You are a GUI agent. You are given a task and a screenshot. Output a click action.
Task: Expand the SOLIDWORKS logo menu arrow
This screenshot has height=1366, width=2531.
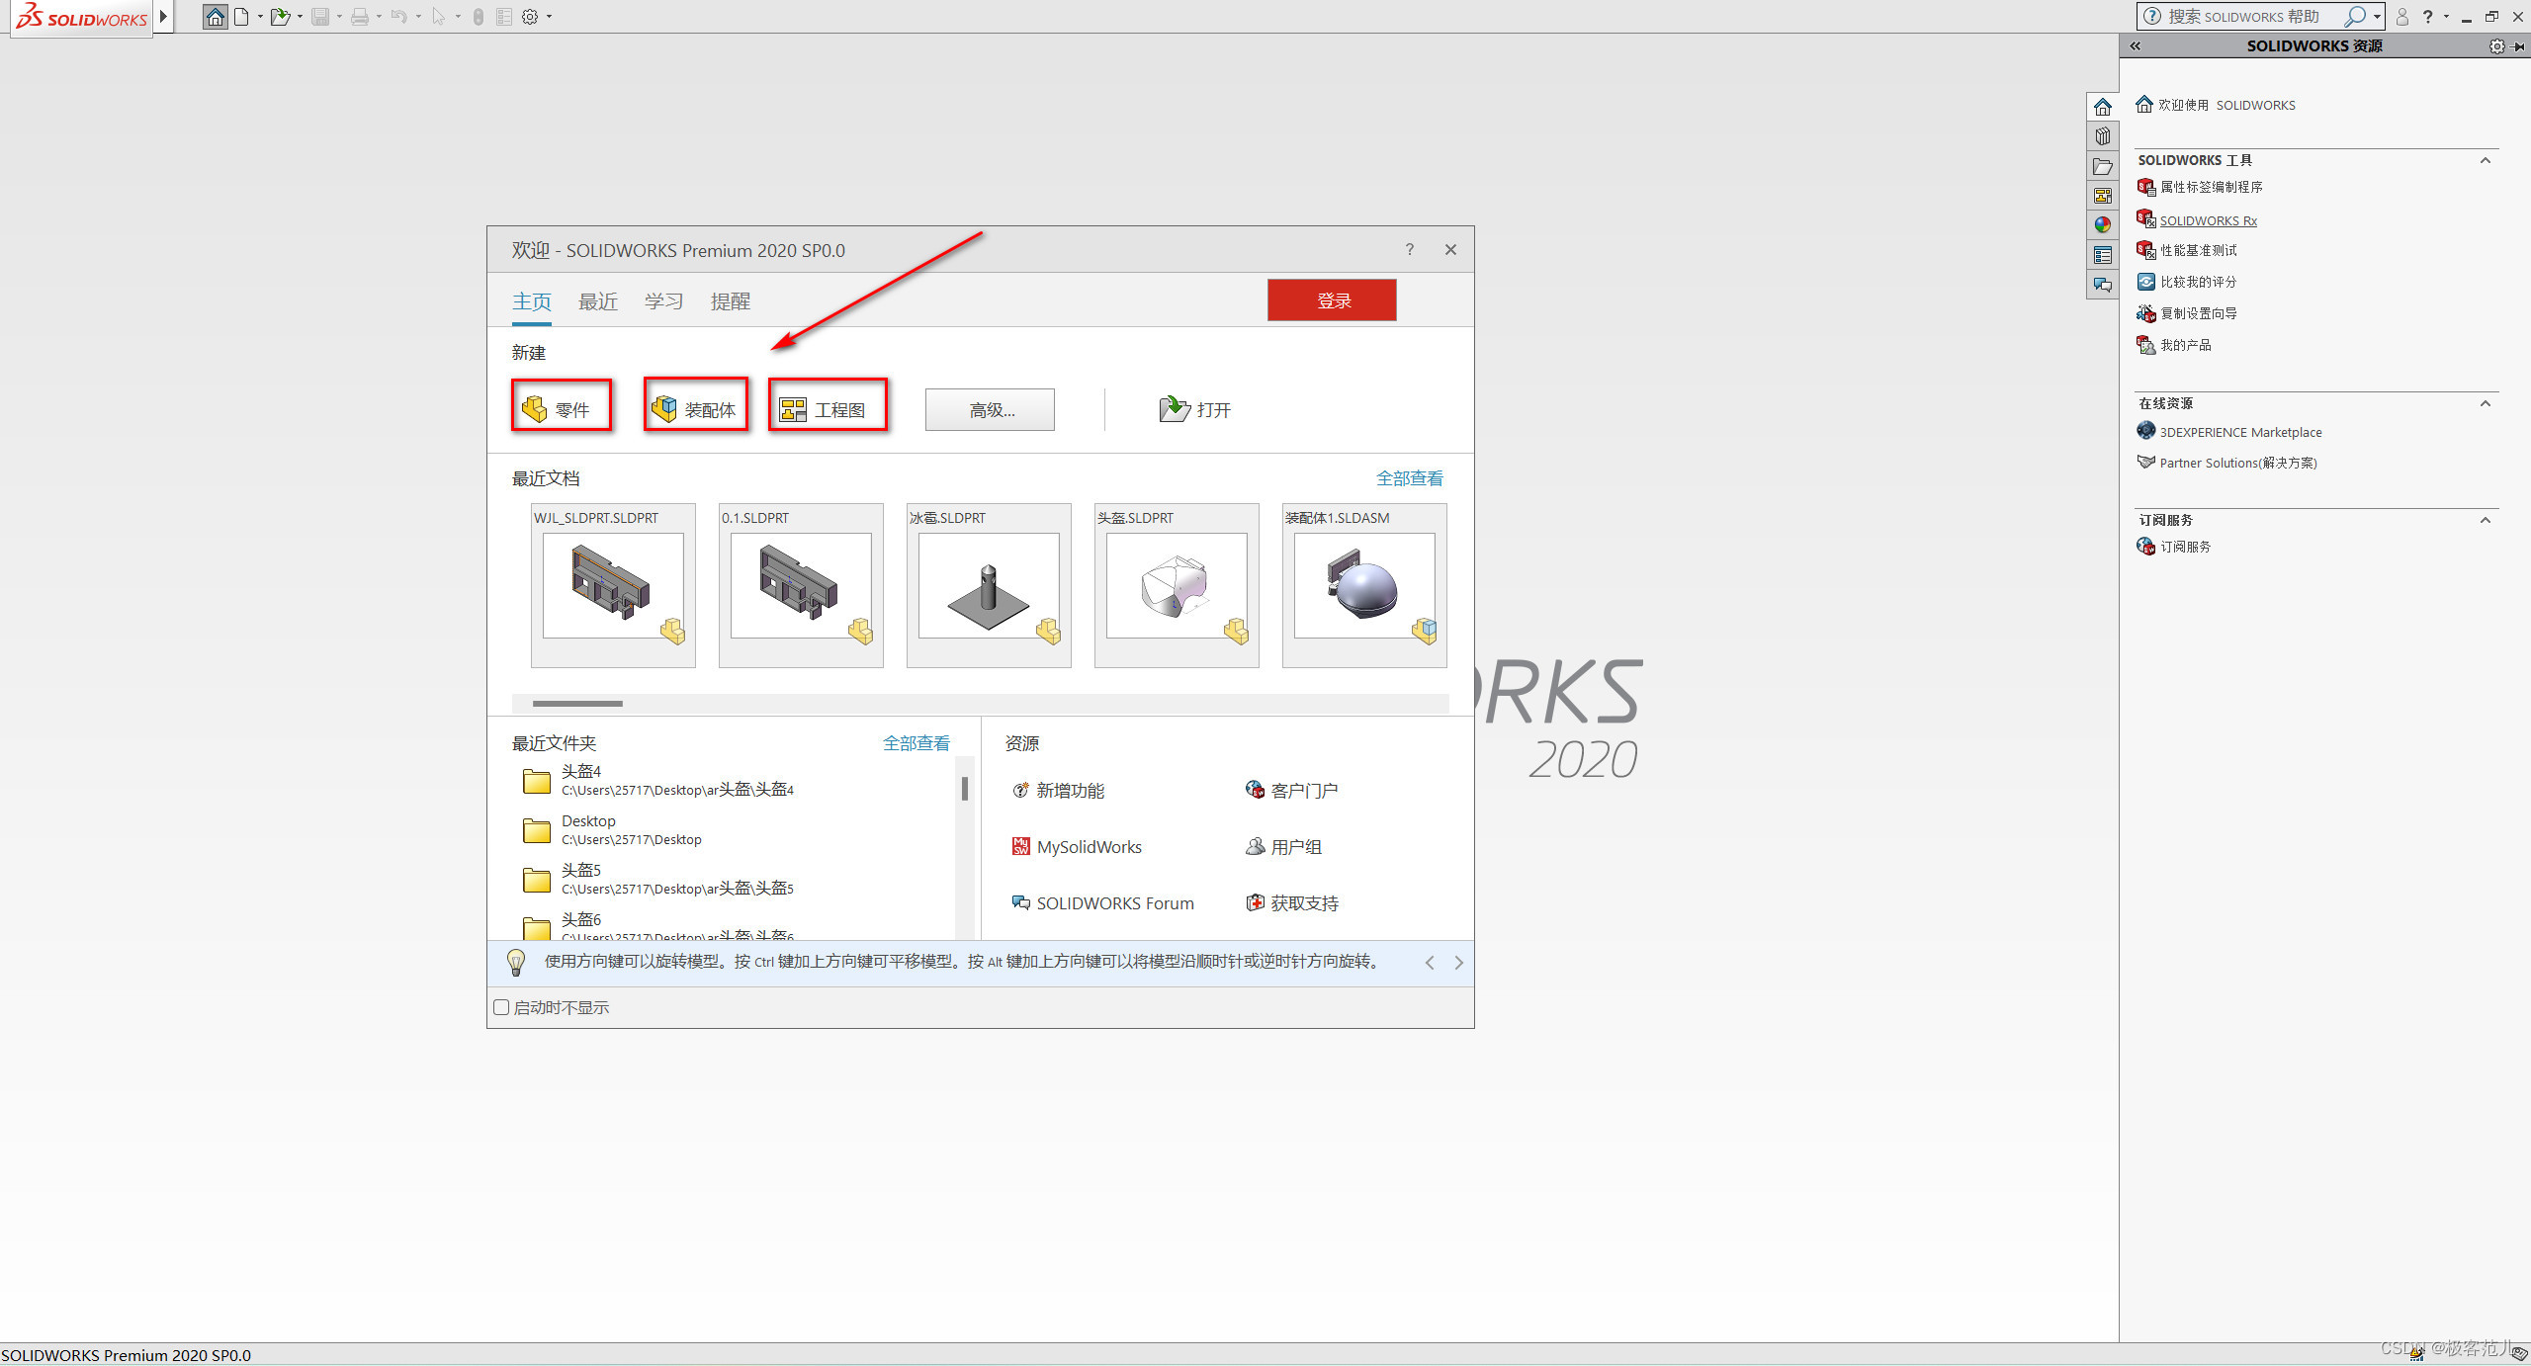pyautogui.click(x=164, y=17)
